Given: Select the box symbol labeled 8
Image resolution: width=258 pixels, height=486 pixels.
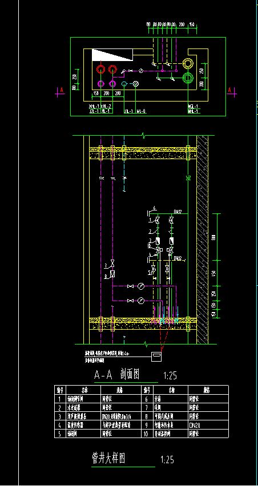Looking at the screenshot, I should [x=112, y=274].
